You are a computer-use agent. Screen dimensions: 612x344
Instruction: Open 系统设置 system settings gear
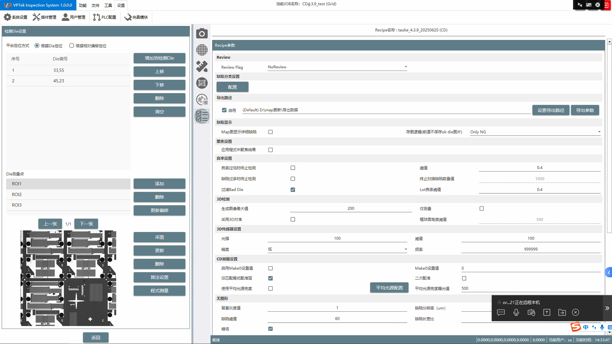pyautogui.click(x=16, y=17)
